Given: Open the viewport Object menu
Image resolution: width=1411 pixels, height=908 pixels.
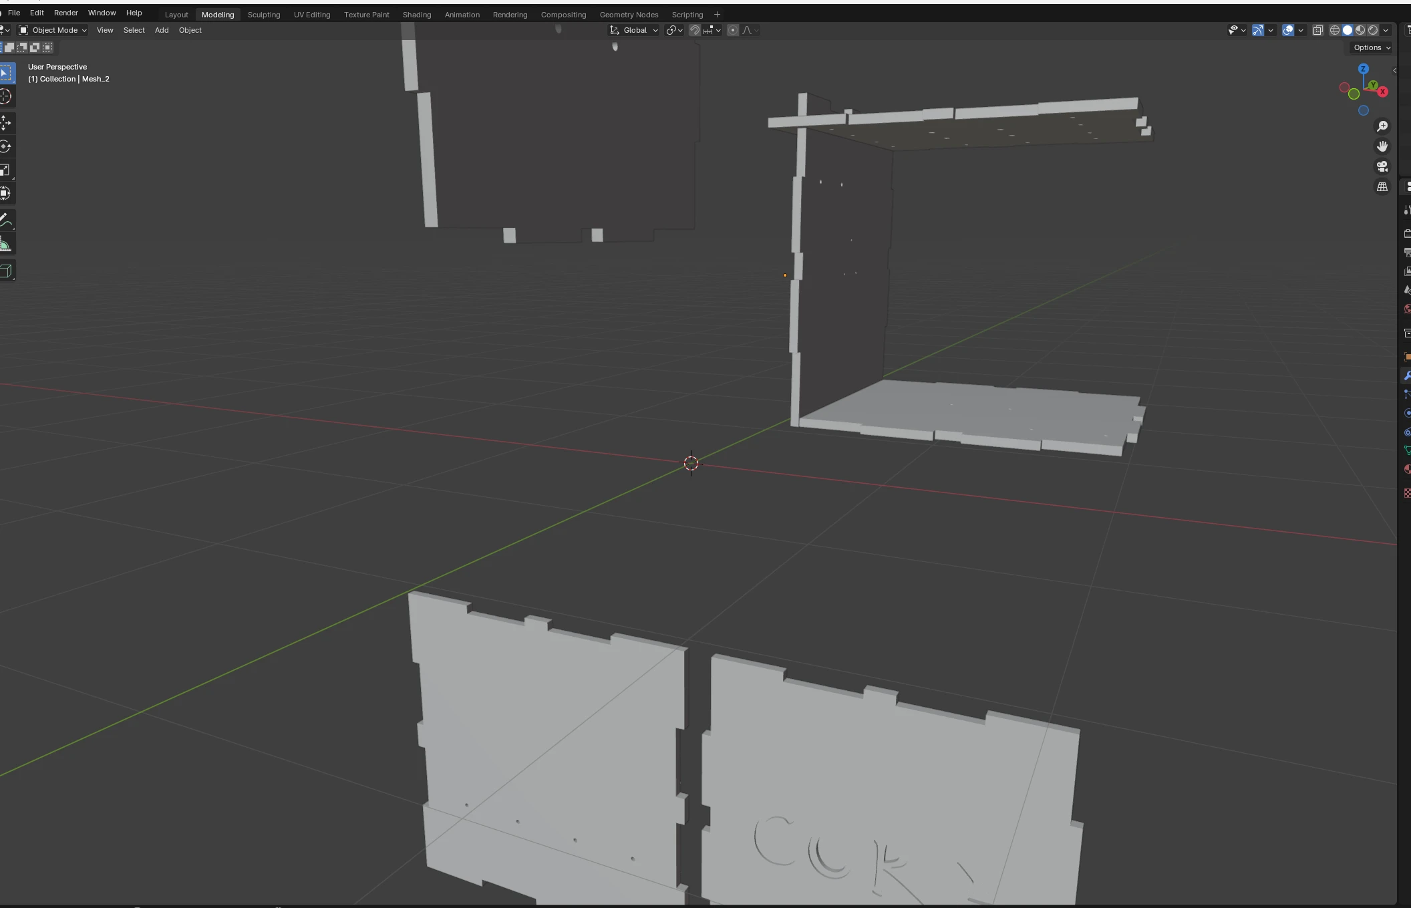Looking at the screenshot, I should 190,30.
